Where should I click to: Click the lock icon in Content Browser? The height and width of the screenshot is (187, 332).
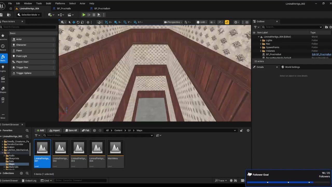[241, 130]
